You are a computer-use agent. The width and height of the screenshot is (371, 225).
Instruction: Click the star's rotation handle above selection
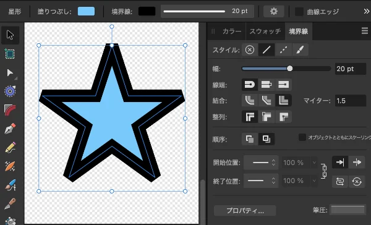(x=112, y=27)
